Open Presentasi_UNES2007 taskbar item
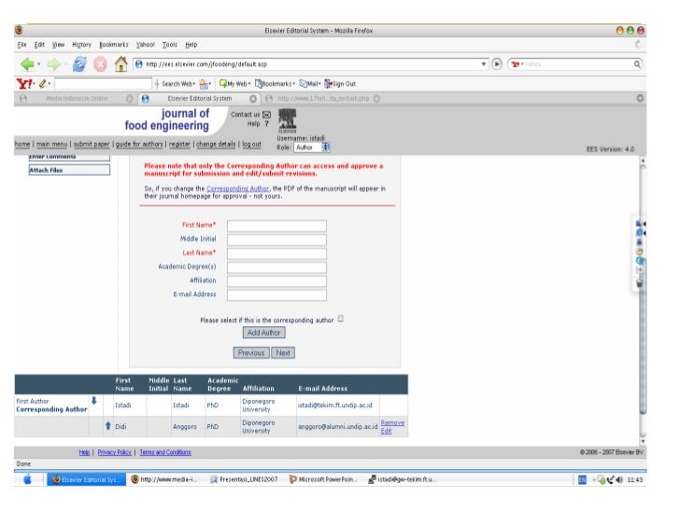This screenshot has height=526, width=680. (x=244, y=479)
